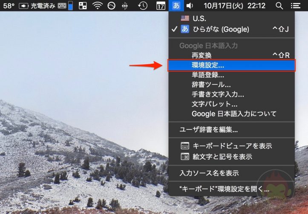The image size is (308, 214).
Task: Choose 再変換 from the menu
Action: 232,55
